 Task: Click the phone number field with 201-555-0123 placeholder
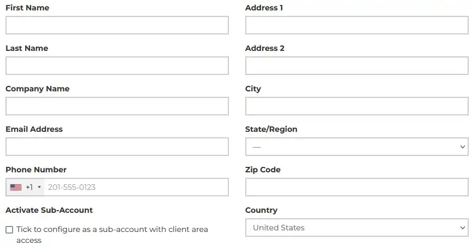point(136,187)
